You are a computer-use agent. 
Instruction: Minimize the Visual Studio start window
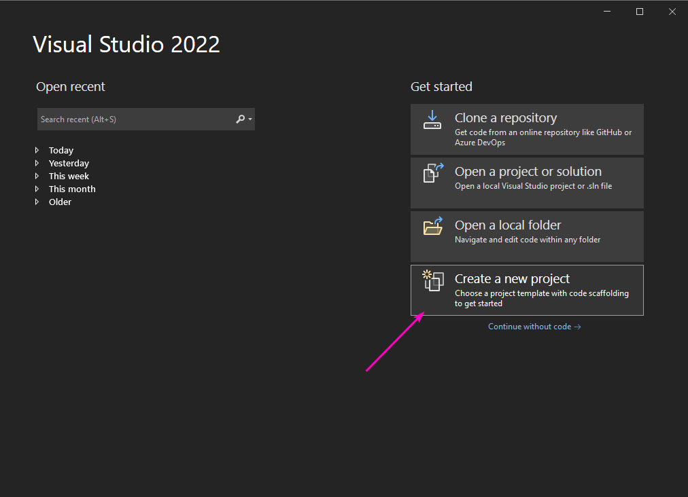[x=607, y=12]
